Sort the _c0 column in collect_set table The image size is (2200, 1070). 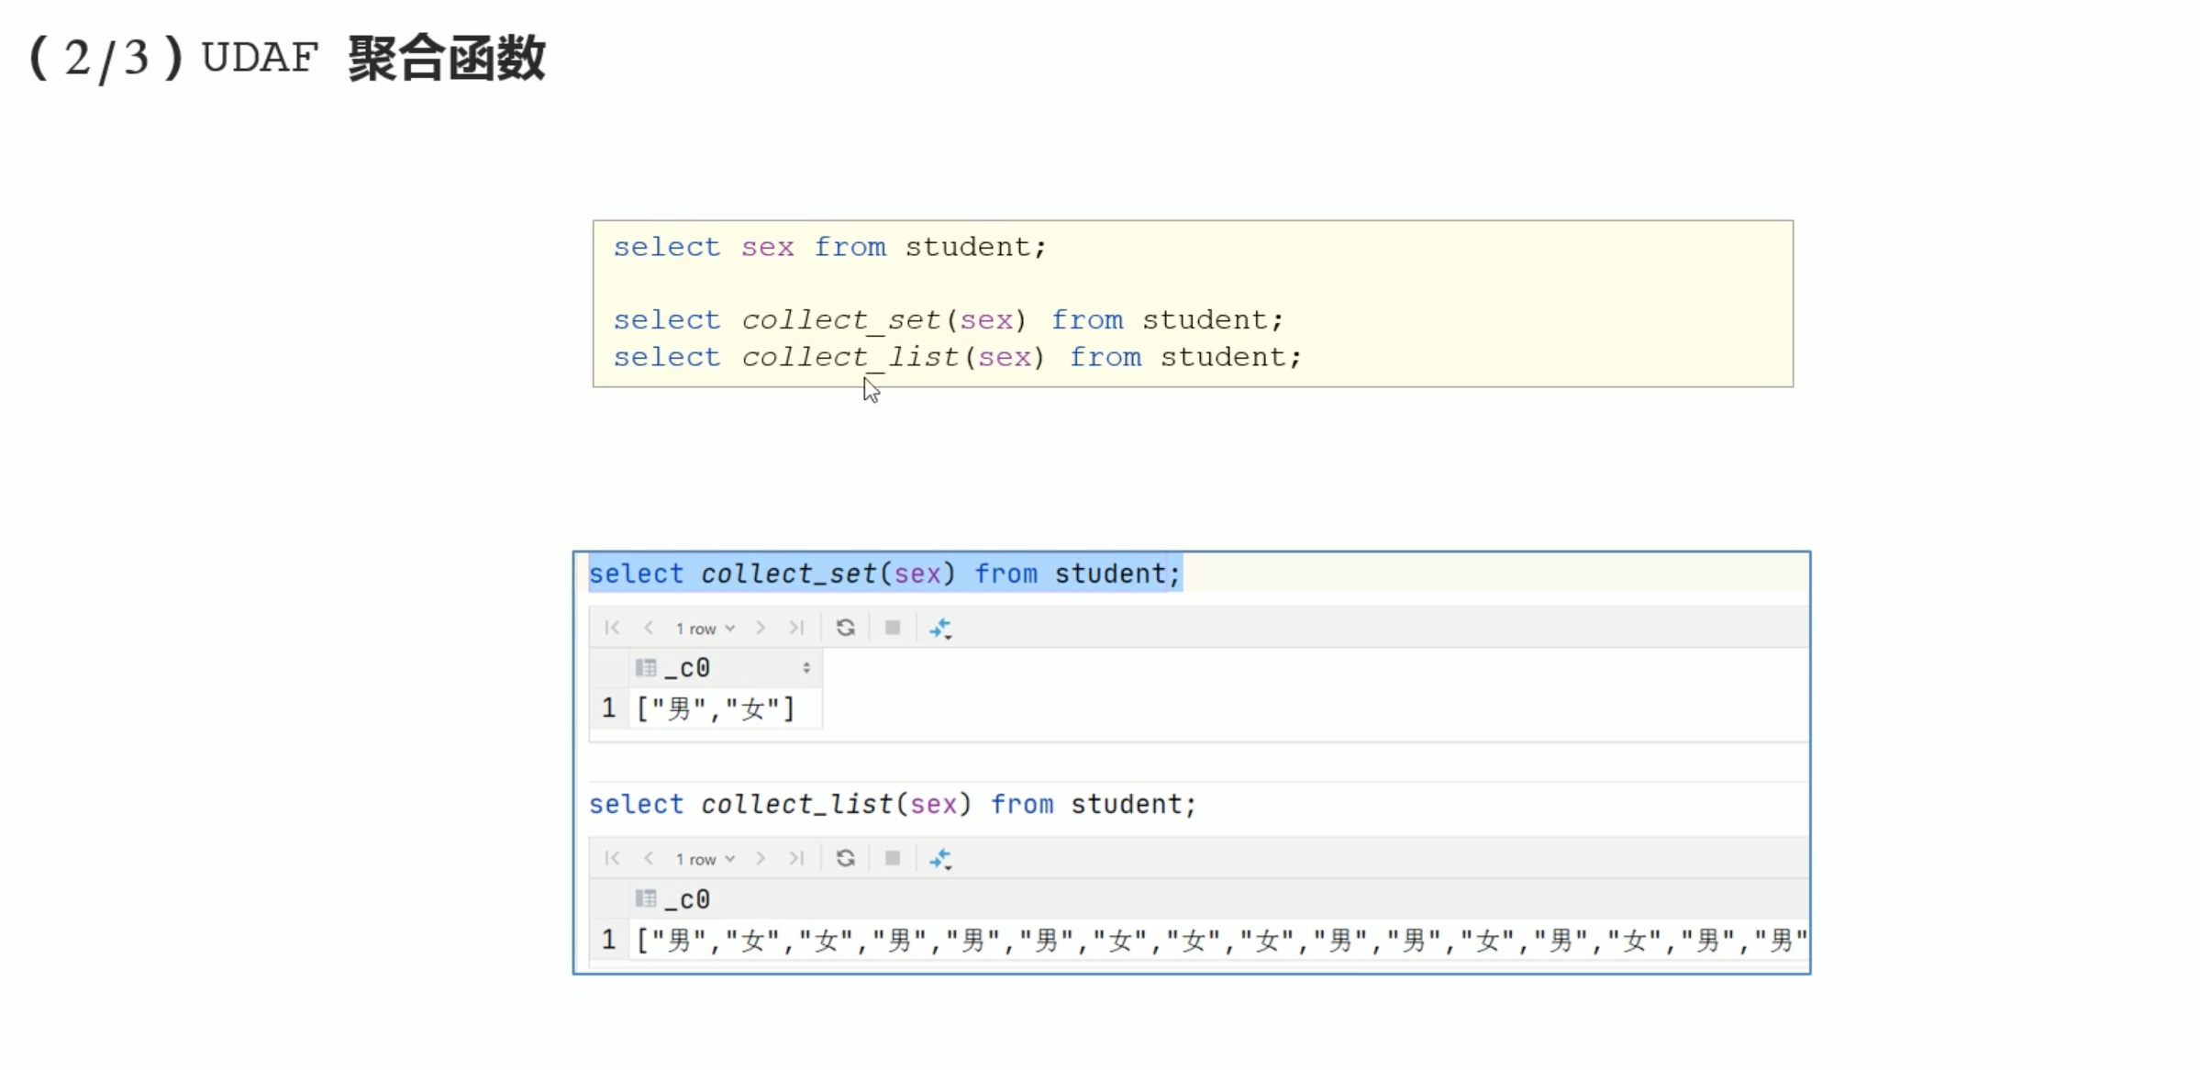pyautogui.click(x=806, y=668)
